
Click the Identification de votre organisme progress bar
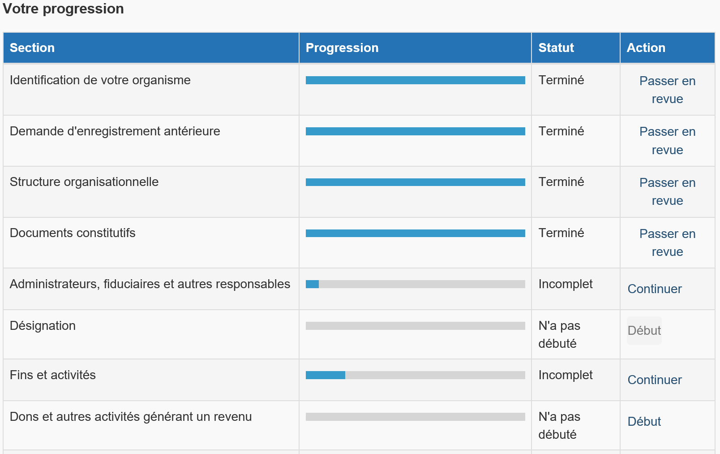click(415, 80)
